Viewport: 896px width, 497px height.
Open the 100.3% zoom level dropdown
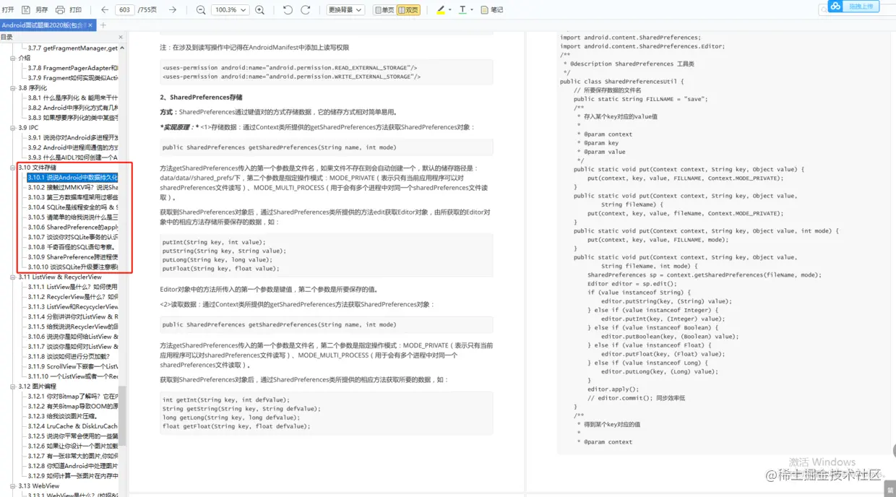[x=230, y=10]
